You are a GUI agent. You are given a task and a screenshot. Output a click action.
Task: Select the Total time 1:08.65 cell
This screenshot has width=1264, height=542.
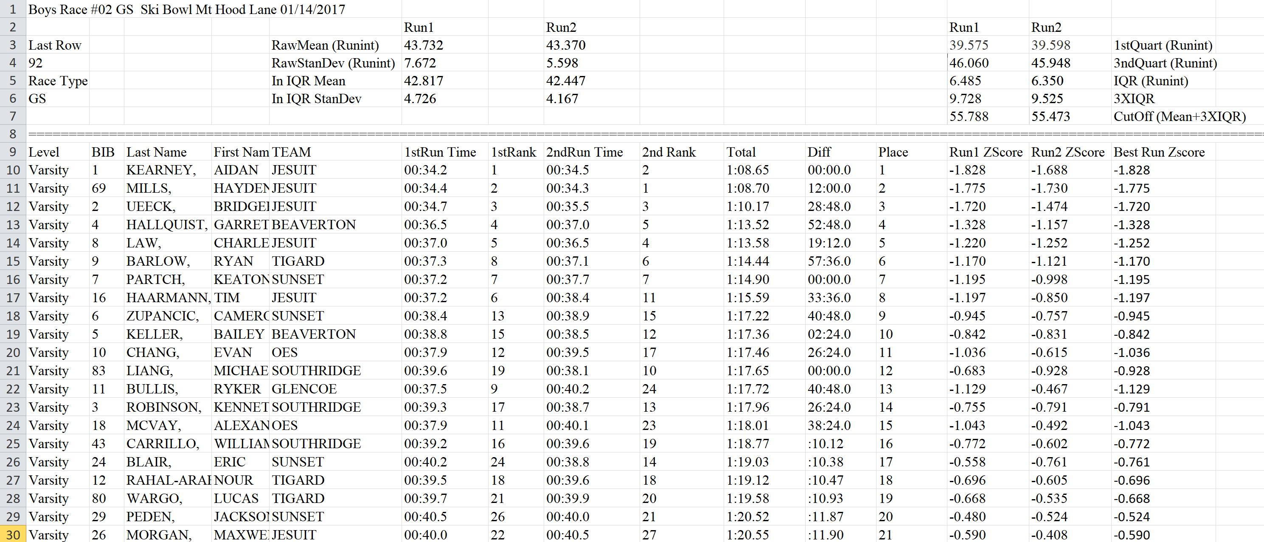(x=747, y=170)
